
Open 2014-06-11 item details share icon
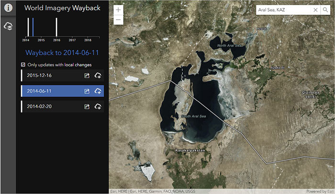[87, 91]
